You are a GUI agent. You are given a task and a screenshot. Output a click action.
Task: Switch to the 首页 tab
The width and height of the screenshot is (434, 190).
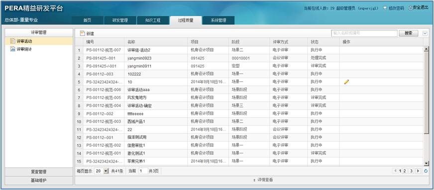click(x=88, y=20)
